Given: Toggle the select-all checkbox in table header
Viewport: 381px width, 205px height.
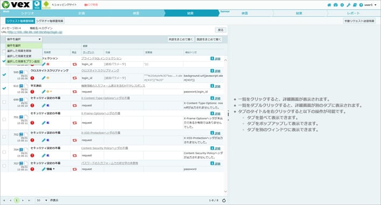Looking at the screenshot, I should [4, 52].
